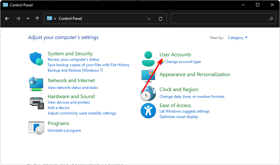Viewport: 280px width, 165px height.
Task: Open Clock and Region category
Action: pos(179,90)
